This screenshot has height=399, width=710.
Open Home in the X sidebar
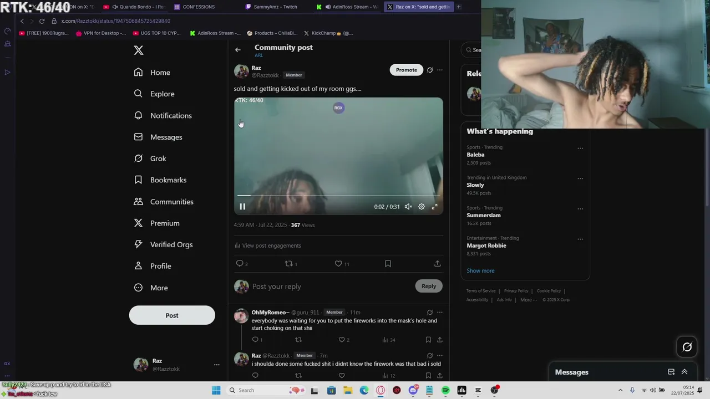point(152,73)
